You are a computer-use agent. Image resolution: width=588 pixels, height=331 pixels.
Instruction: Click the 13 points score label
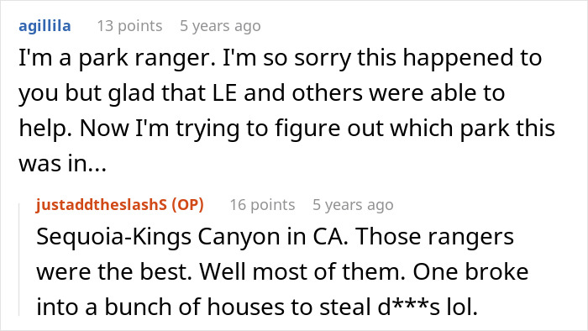pyautogui.click(x=129, y=26)
